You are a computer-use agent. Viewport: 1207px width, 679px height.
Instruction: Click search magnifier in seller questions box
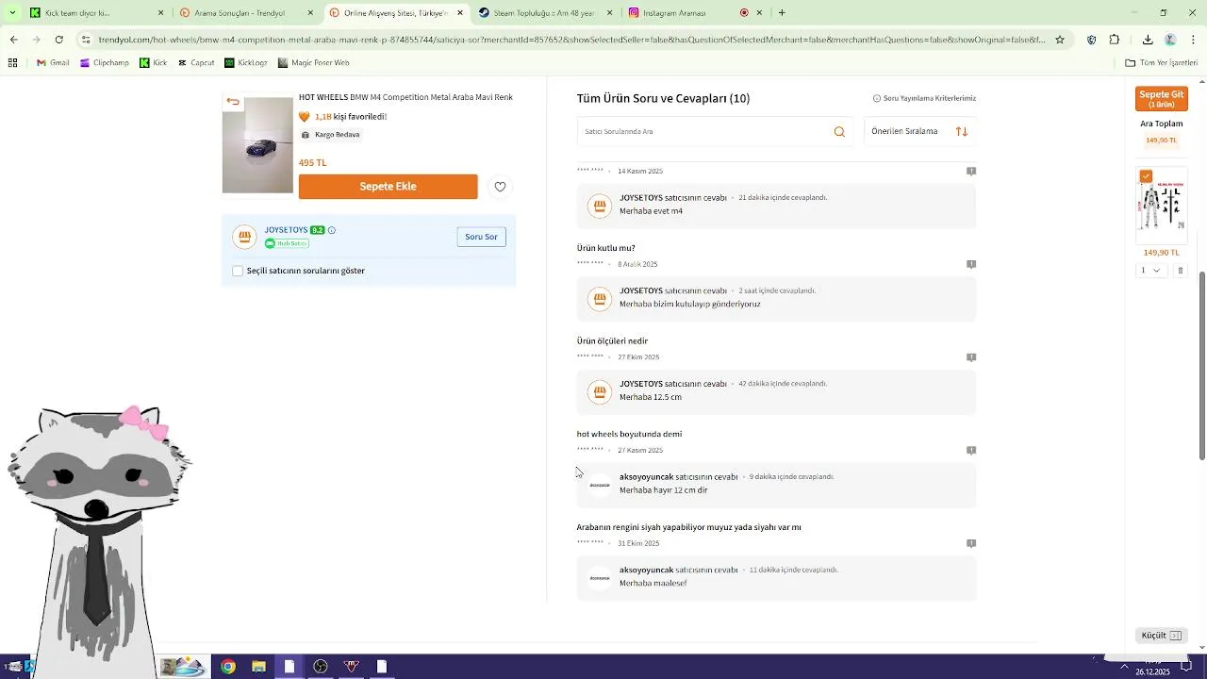click(x=839, y=132)
